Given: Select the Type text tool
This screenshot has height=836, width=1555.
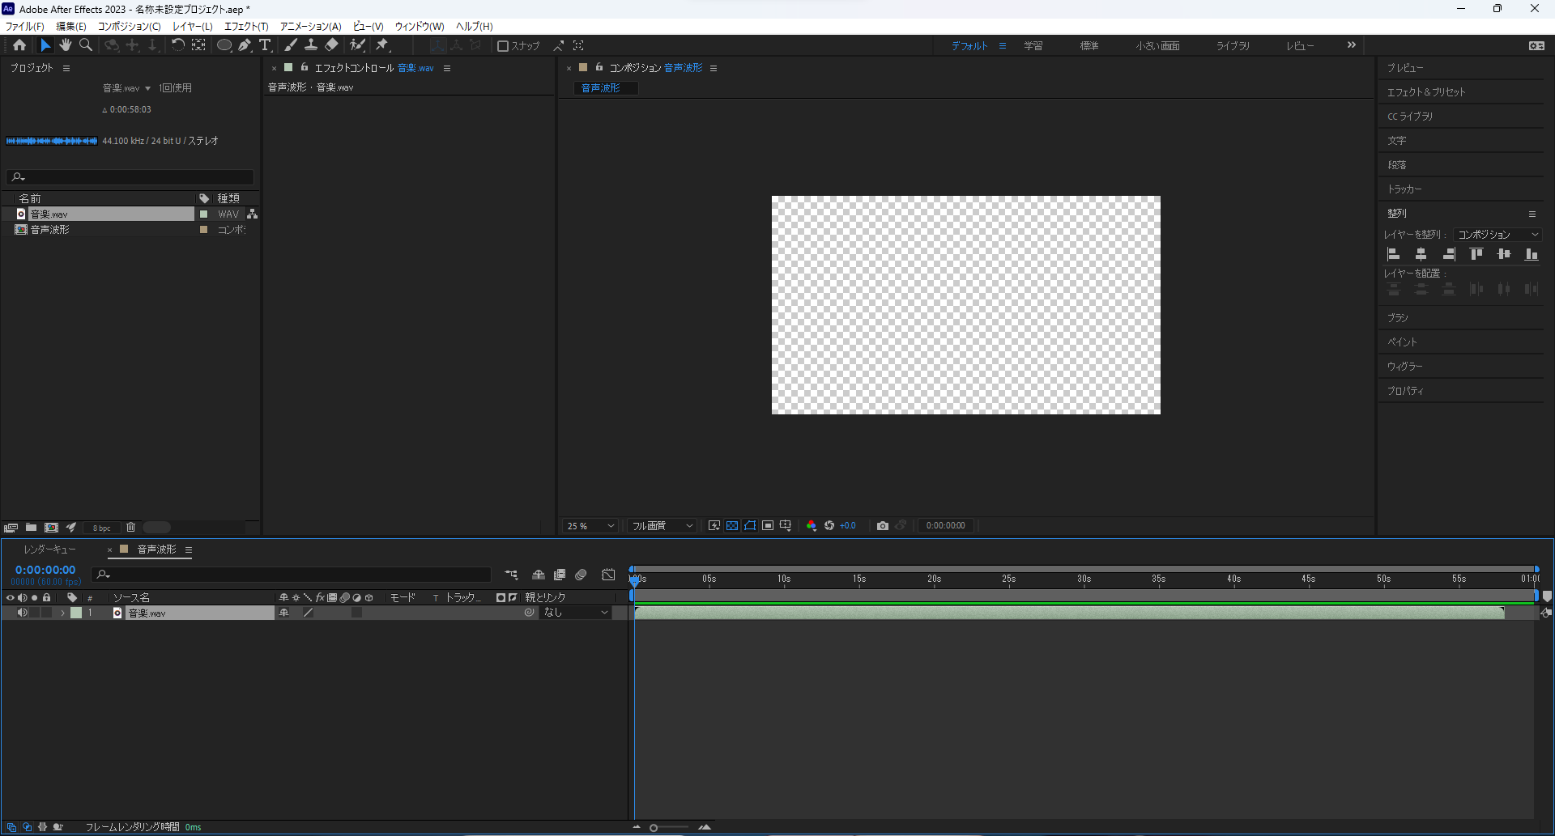Looking at the screenshot, I should pyautogui.click(x=265, y=45).
